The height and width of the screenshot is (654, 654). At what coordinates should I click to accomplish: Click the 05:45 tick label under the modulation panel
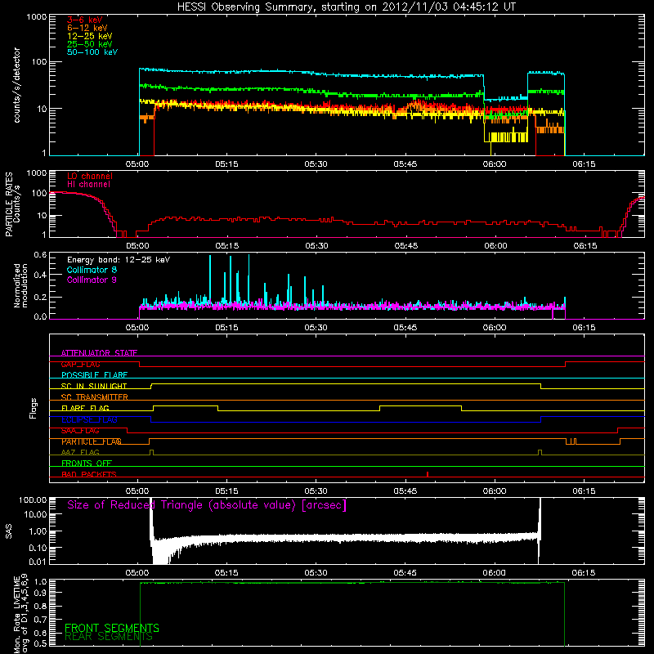point(405,328)
